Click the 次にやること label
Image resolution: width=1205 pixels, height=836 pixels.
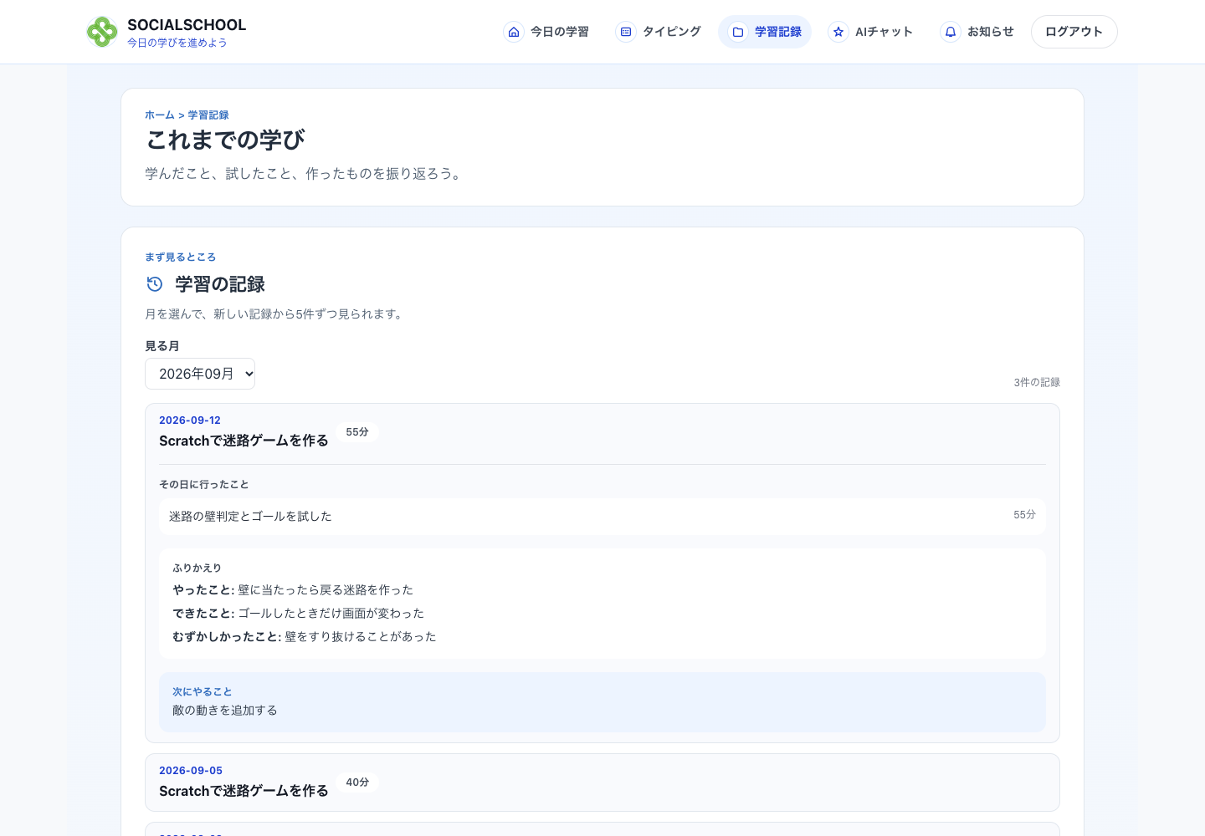tap(203, 692)
